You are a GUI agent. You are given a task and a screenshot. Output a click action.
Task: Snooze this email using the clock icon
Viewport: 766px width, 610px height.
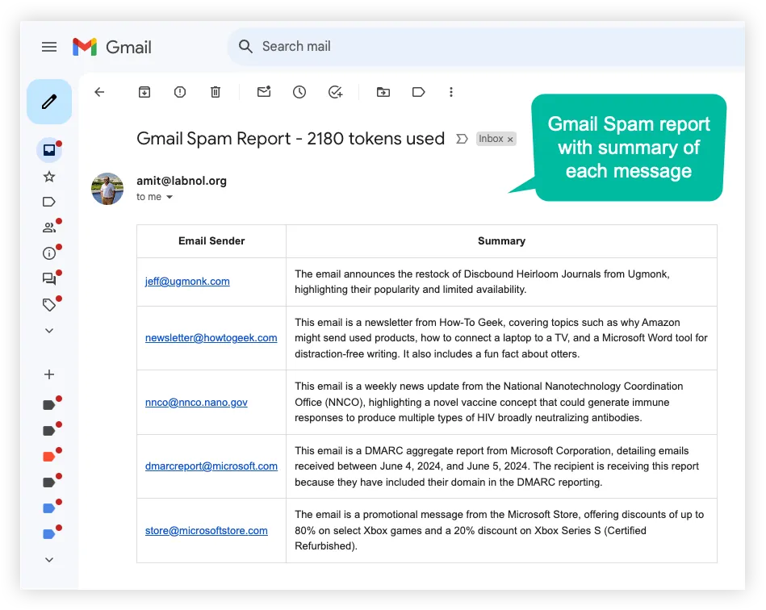[299, 92]
